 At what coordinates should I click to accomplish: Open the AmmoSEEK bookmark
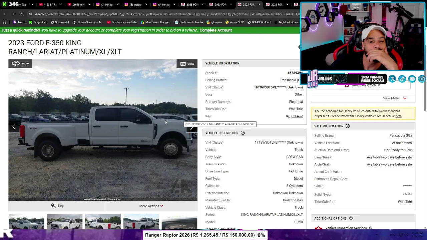tap(235, 22)
